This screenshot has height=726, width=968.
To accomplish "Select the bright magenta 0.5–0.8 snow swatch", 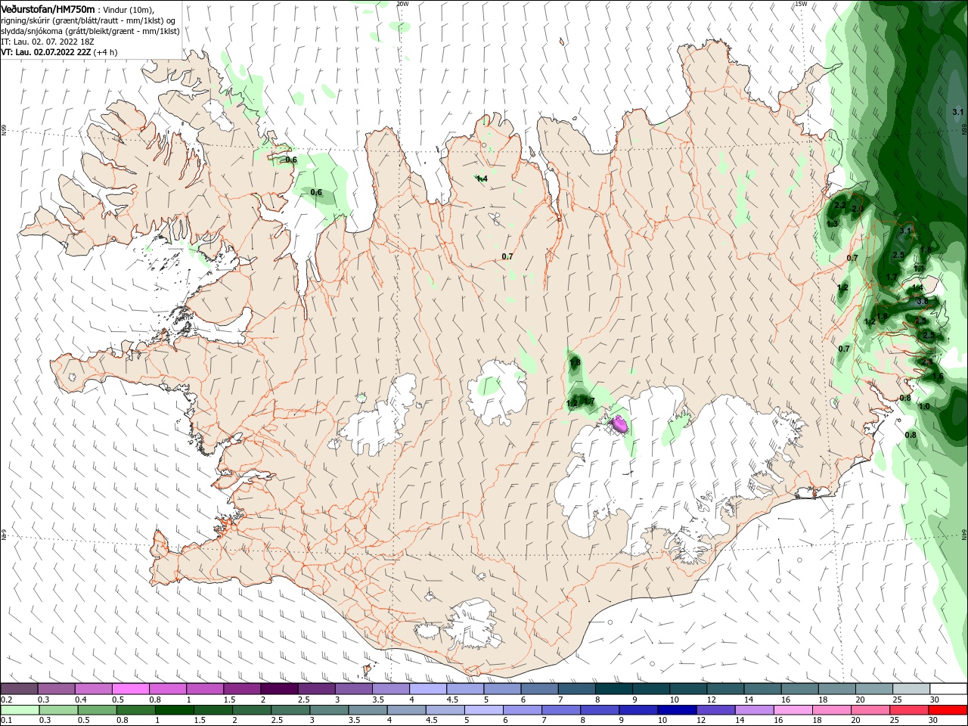I will (x=130, y=689).
